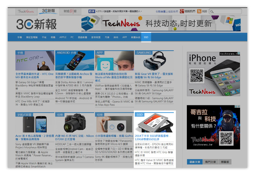Open the Opera Max App Pass article

pyautogui.click(x=114, y=103)
